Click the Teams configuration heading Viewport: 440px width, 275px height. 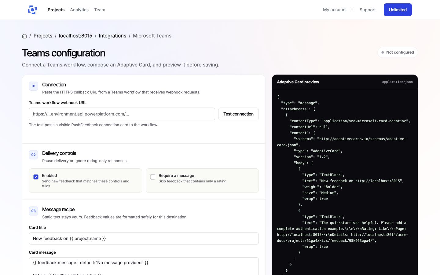(64, 53)
